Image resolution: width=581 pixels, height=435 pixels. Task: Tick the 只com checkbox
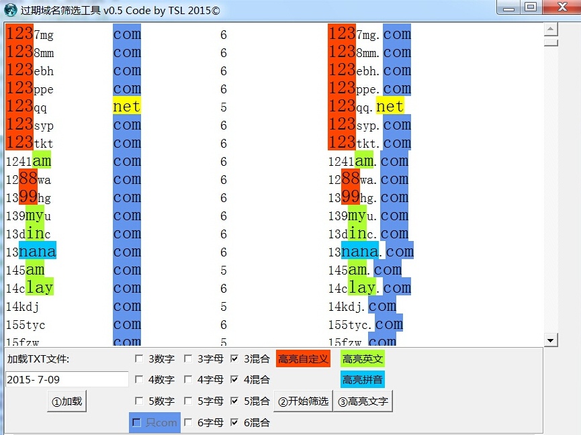[137, 422]
